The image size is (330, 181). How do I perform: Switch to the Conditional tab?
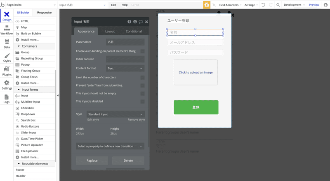(134, 32)
